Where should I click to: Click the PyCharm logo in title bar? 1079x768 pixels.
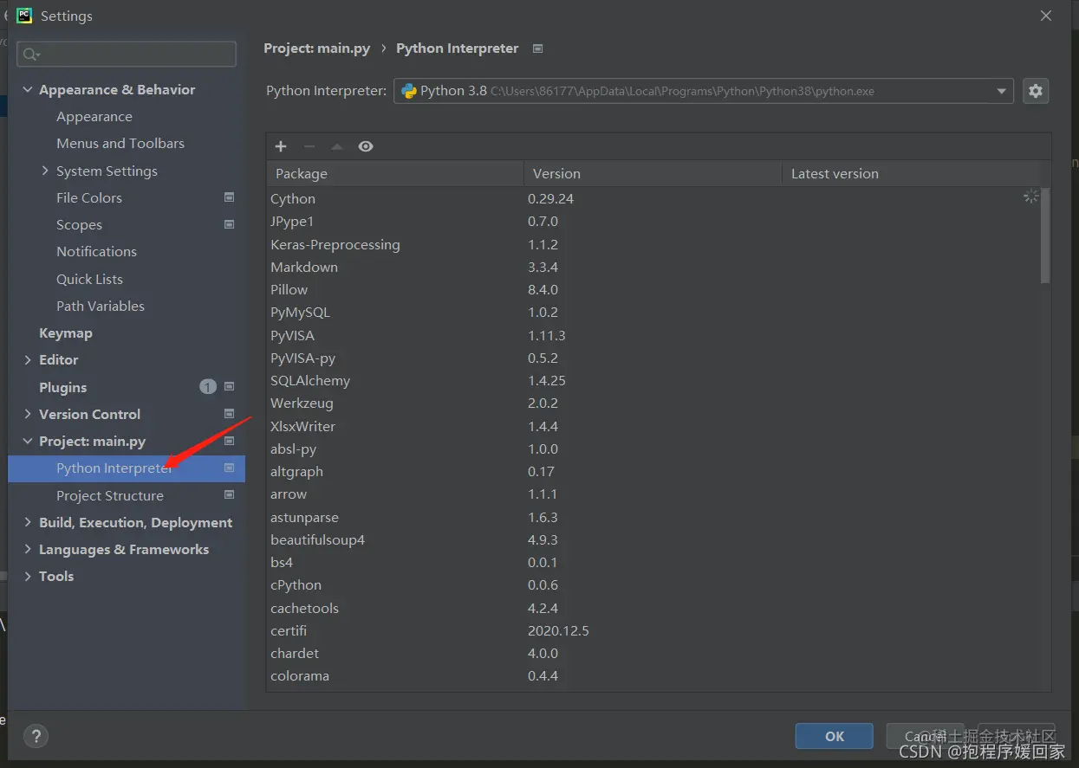24,16
